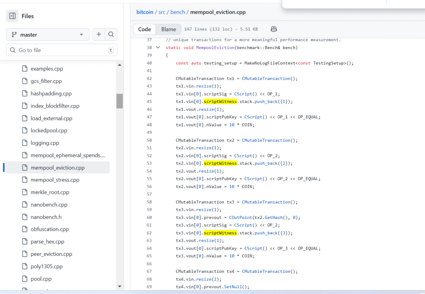The height and width of the screenshot is (294, 425).
Task: Click highlighted scriptWitness on line 62
Action: coord(220,233)
